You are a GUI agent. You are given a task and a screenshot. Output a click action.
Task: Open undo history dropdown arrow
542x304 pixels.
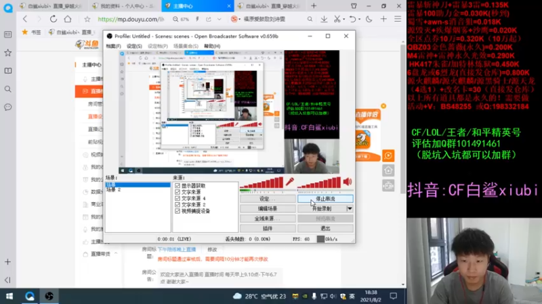coord(358,20)
